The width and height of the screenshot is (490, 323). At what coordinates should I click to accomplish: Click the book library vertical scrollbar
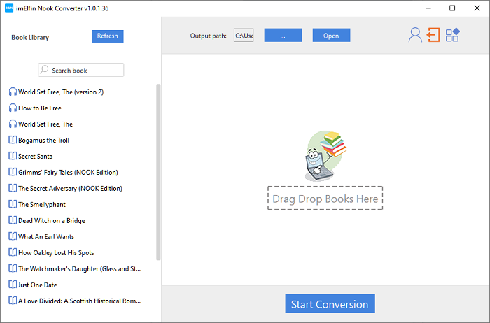coord(158,172)
